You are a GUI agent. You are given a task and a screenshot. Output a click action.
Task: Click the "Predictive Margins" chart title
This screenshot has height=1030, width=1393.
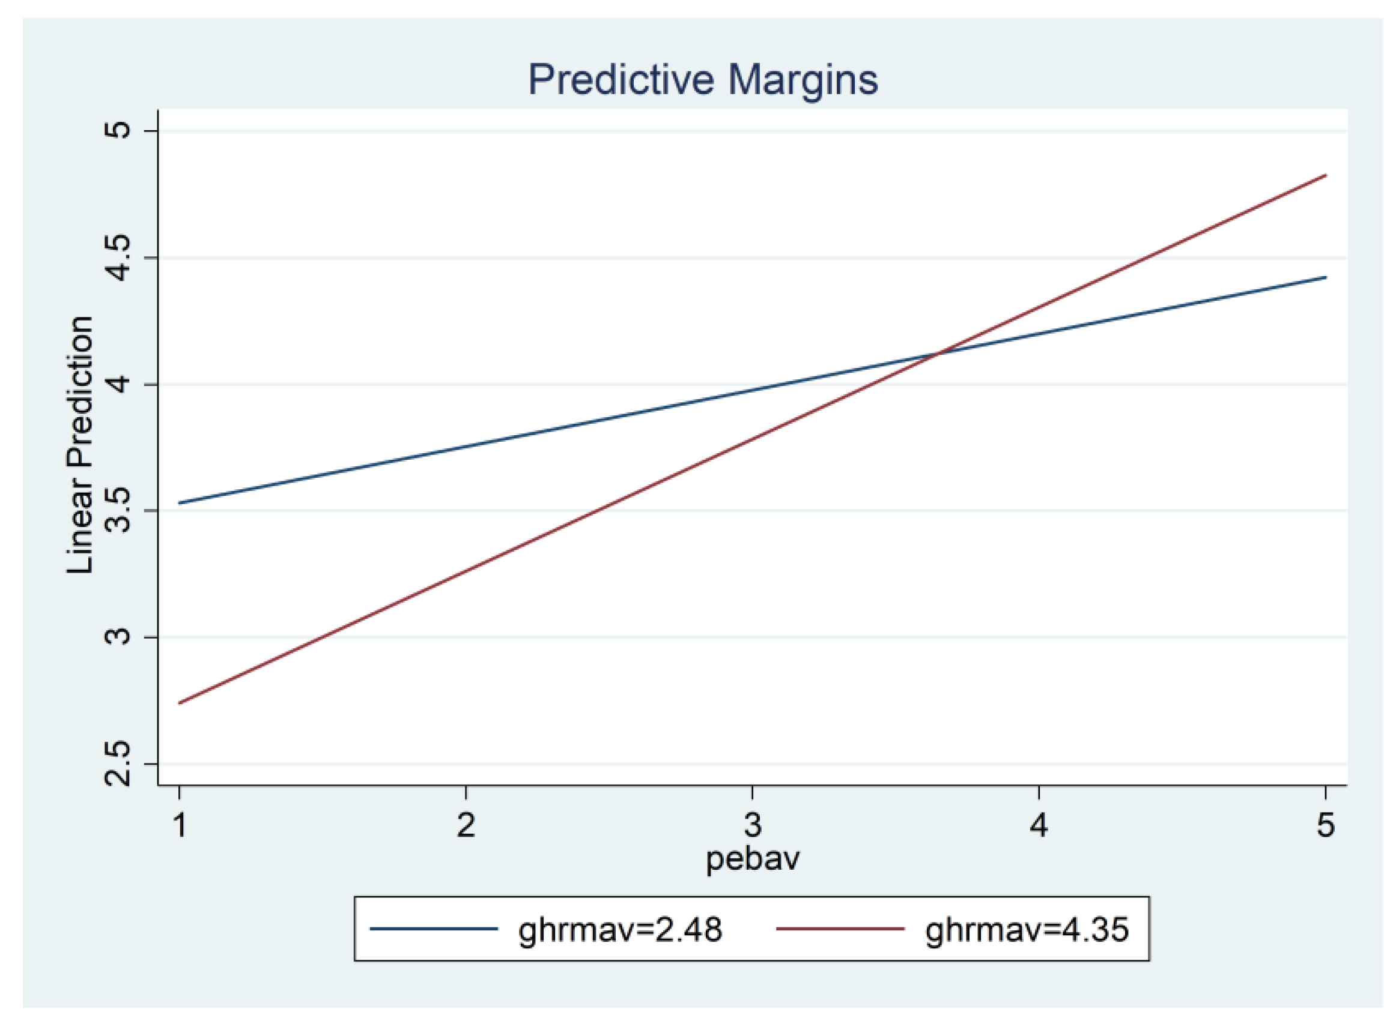point(702,79)
